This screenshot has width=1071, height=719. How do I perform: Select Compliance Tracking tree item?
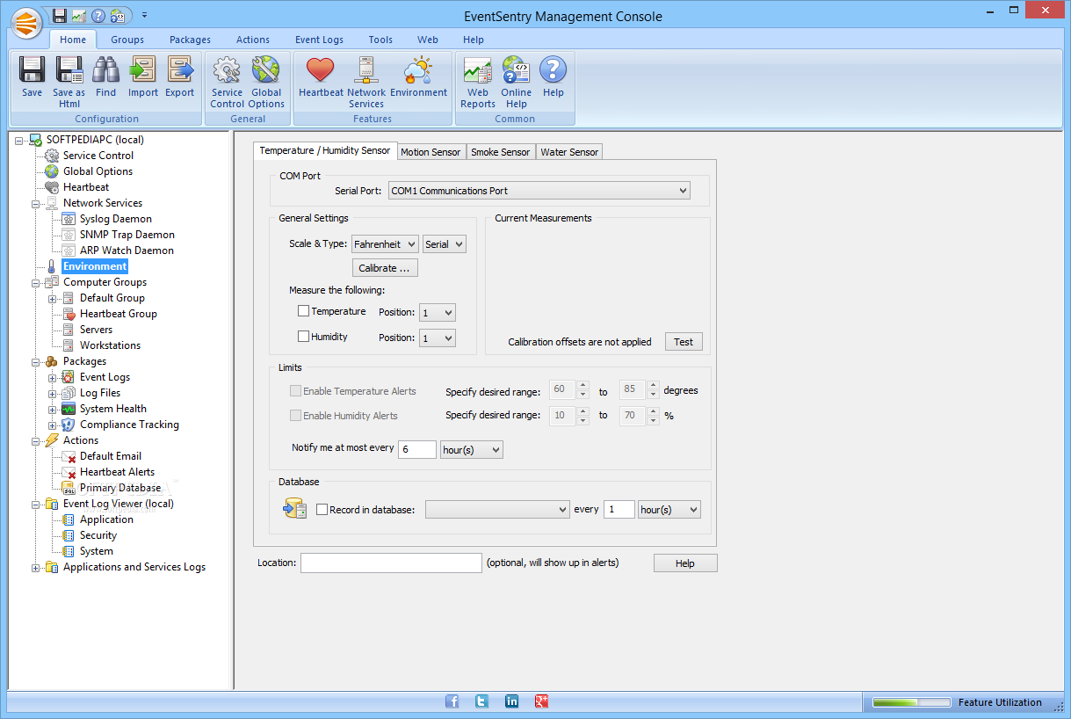point(129,425)
